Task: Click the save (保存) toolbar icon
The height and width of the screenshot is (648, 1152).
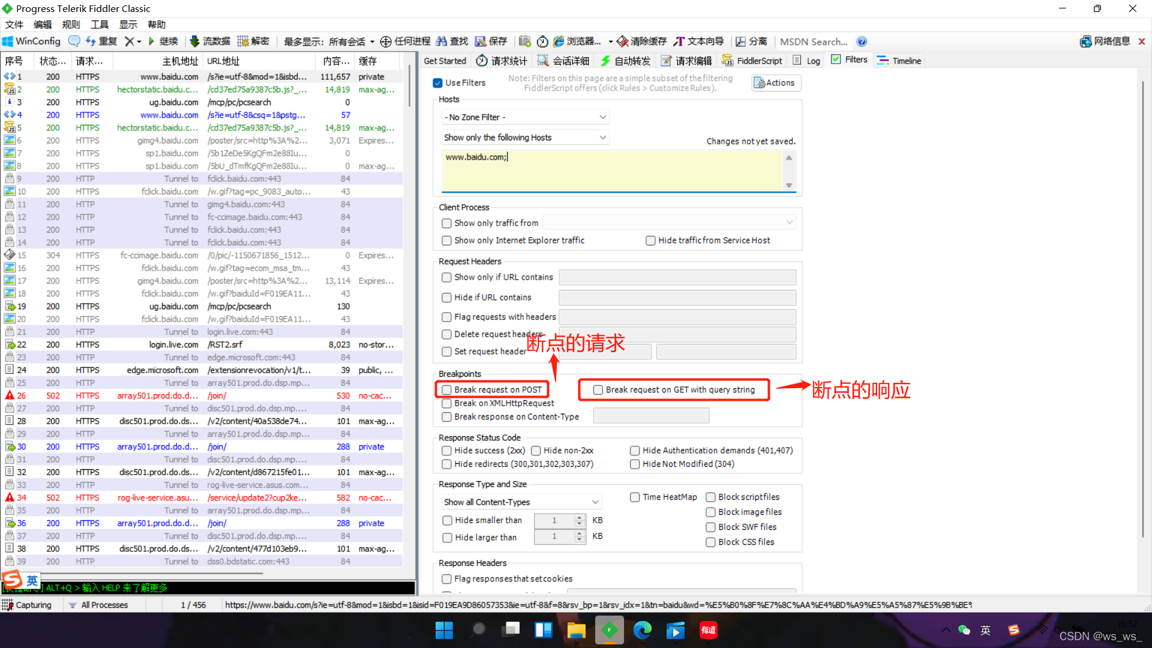Action: tap(481, 41)
